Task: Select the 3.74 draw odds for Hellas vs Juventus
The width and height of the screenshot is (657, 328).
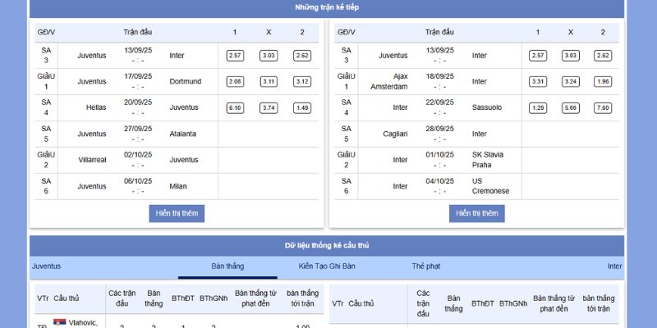Action: [x=269, y=108]
